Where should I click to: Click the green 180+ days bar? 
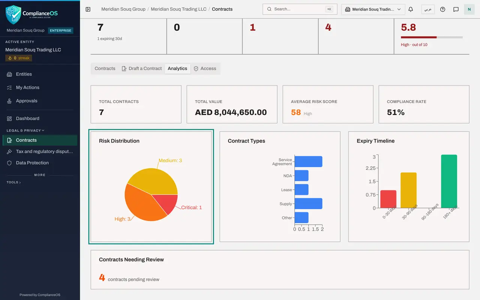coord(449,181)
